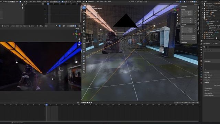Viewport: 220px width, 124px height.
Task: Select the Annotate tool in main viewport
Action: coord(84,28)
